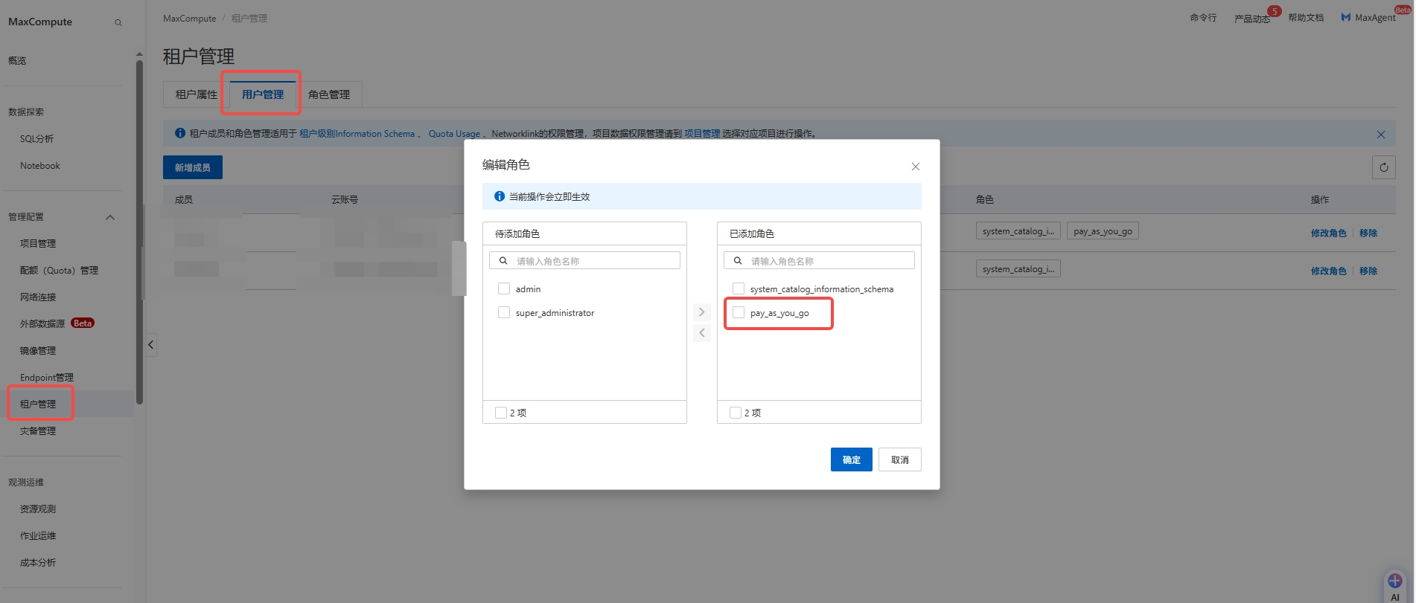Click the search icon beside MaxCompute title
The image size is (1416, 603).
(118, 22)
